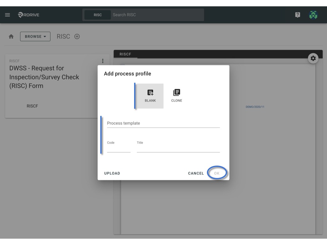Open the user avatar profile menu
This screenshot has height=245, width=327.
tap(313, 15)
